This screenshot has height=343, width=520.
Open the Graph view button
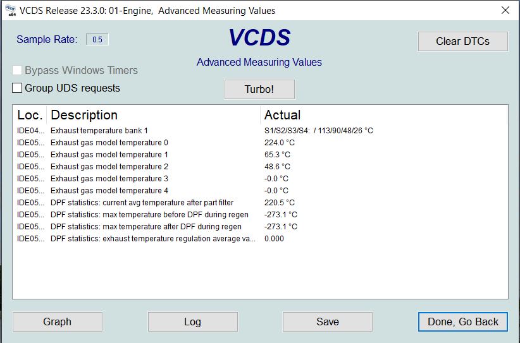coord(58,322)
